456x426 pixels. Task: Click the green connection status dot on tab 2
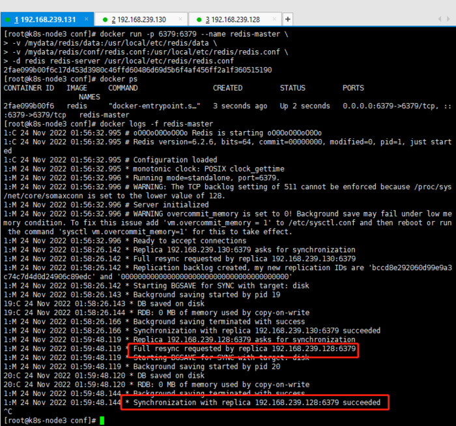106,20
